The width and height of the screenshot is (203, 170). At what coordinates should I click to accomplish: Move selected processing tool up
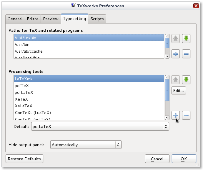176,80
